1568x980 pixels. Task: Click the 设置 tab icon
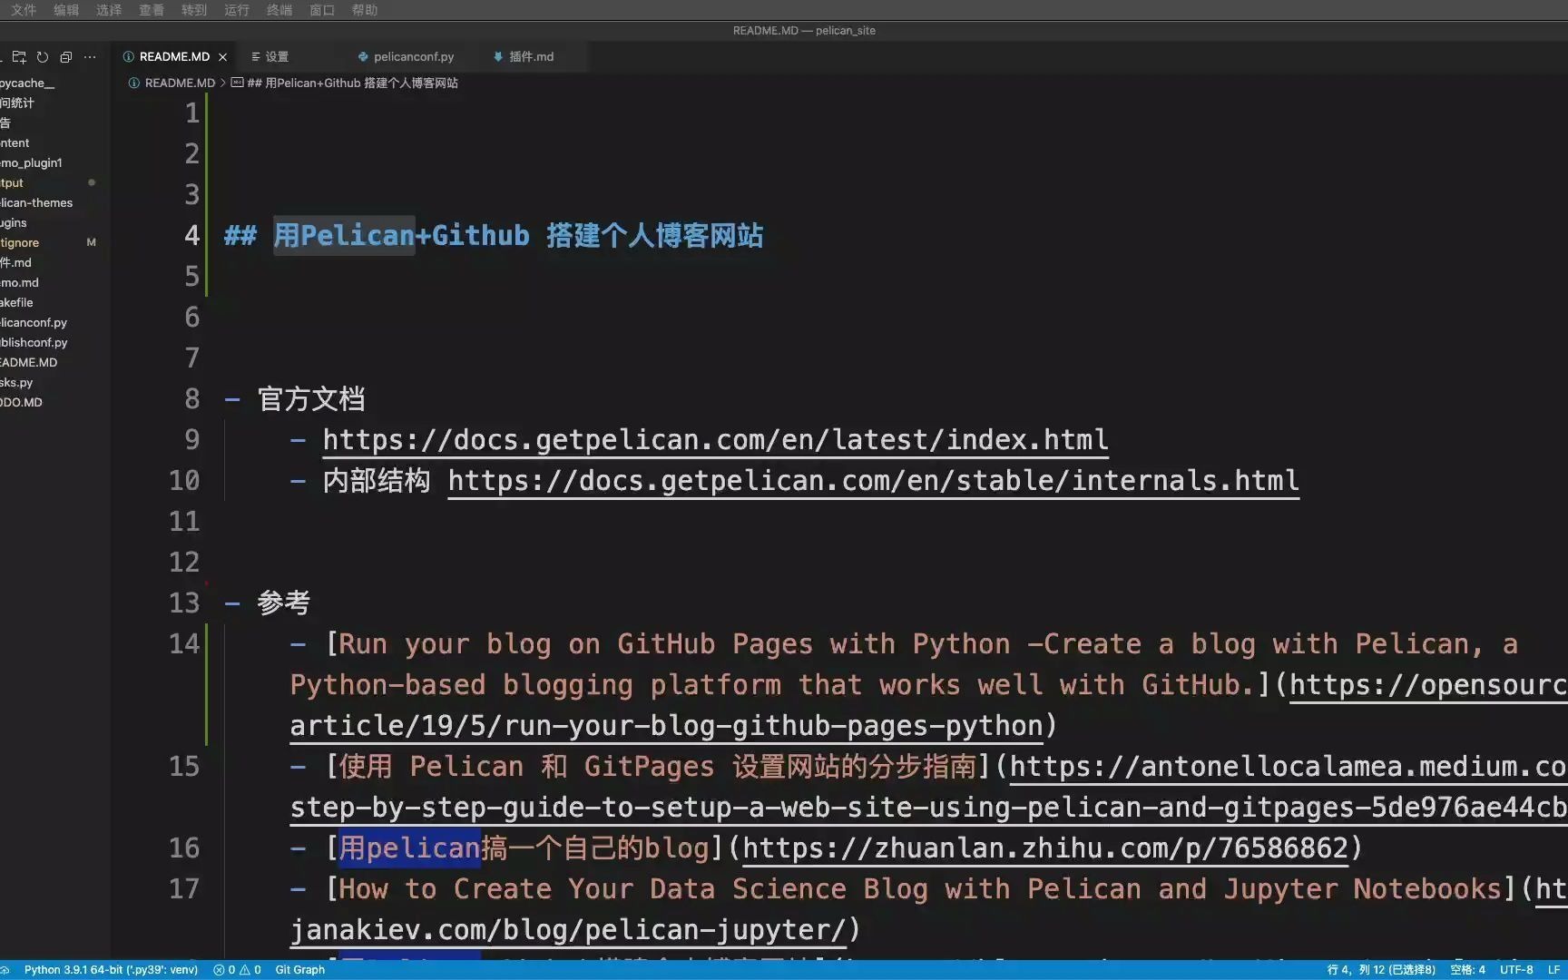pos(256,56)
